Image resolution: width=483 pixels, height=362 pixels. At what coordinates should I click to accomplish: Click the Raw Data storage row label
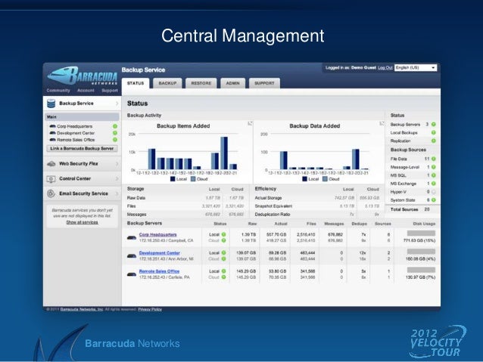(136, 198)
